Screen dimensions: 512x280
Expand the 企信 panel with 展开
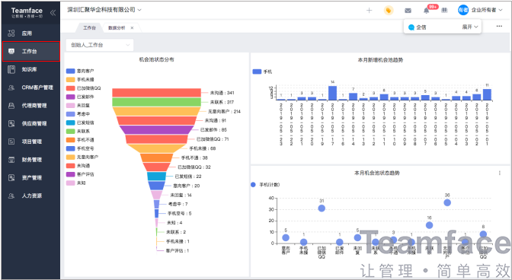click(x=470, y=27)
